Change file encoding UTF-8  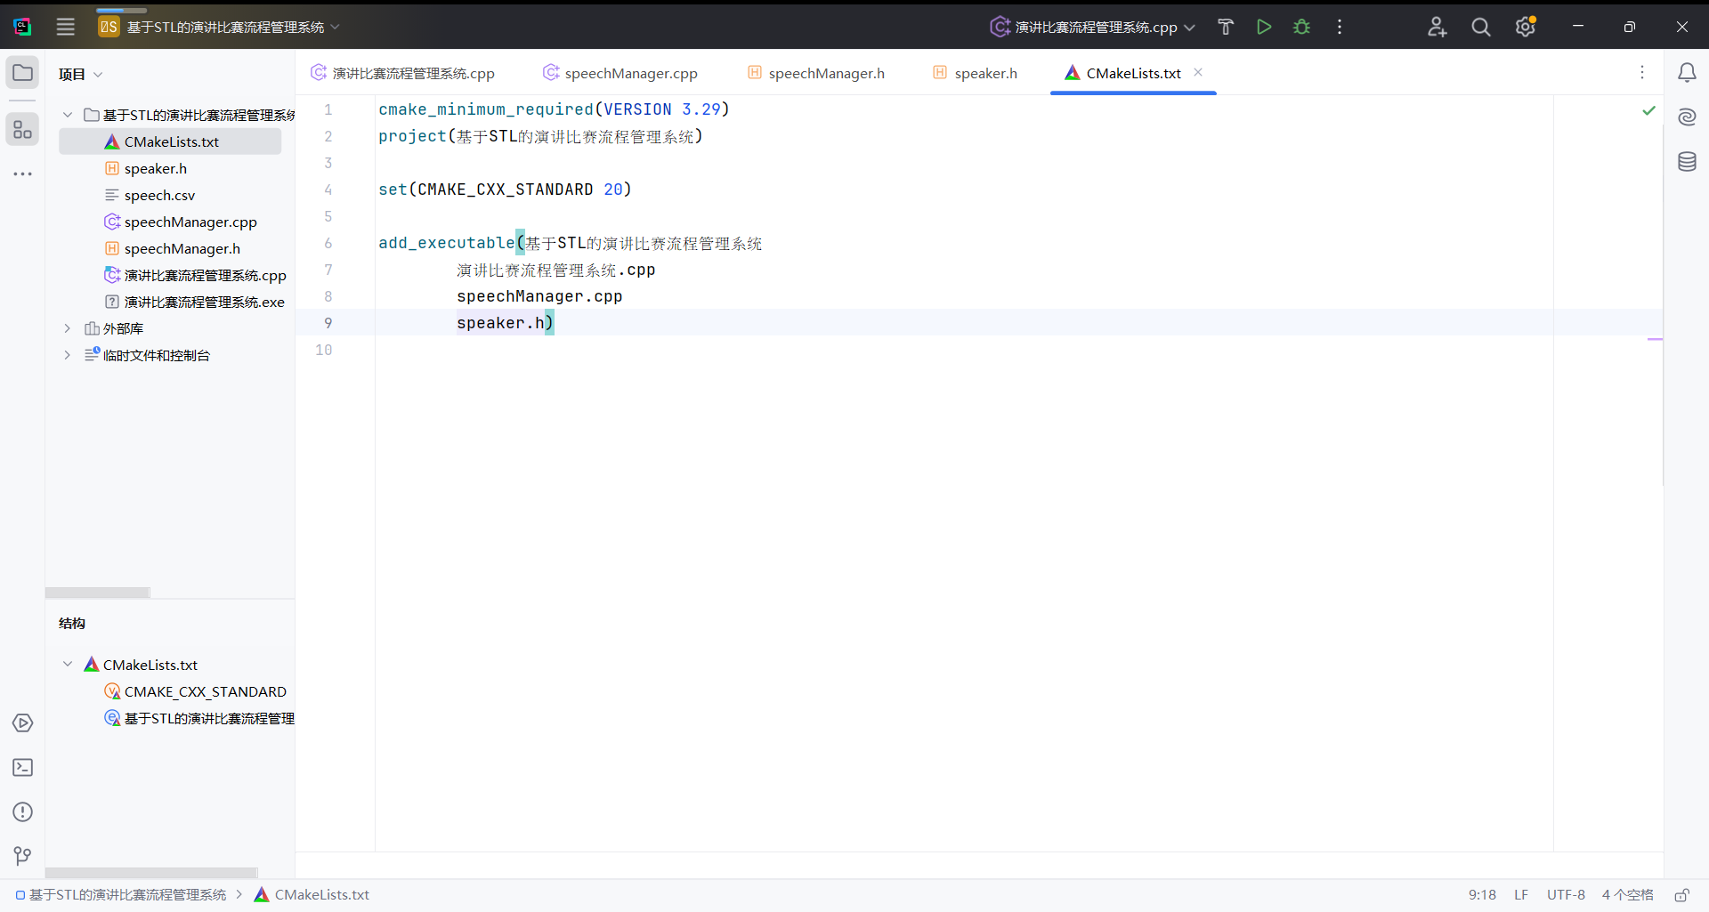tap(1566, 895)
